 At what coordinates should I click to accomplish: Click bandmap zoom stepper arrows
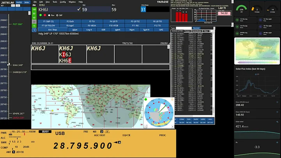[x=29, y=13]
